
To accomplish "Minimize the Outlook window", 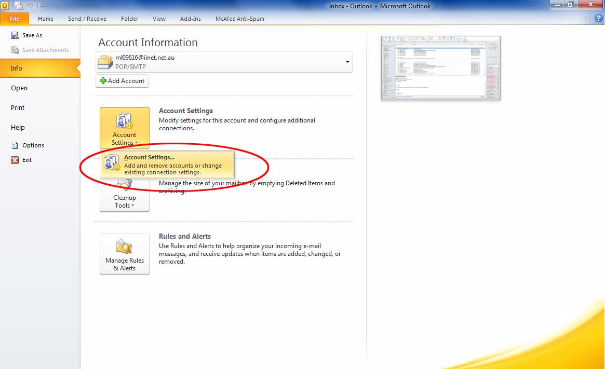I will coord(557,5).
